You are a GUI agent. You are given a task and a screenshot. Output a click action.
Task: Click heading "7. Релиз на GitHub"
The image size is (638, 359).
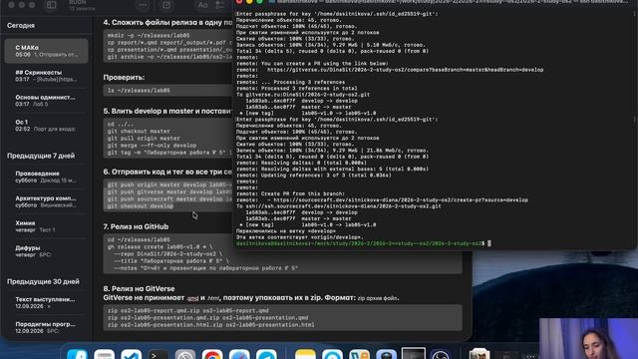point(136,226)
